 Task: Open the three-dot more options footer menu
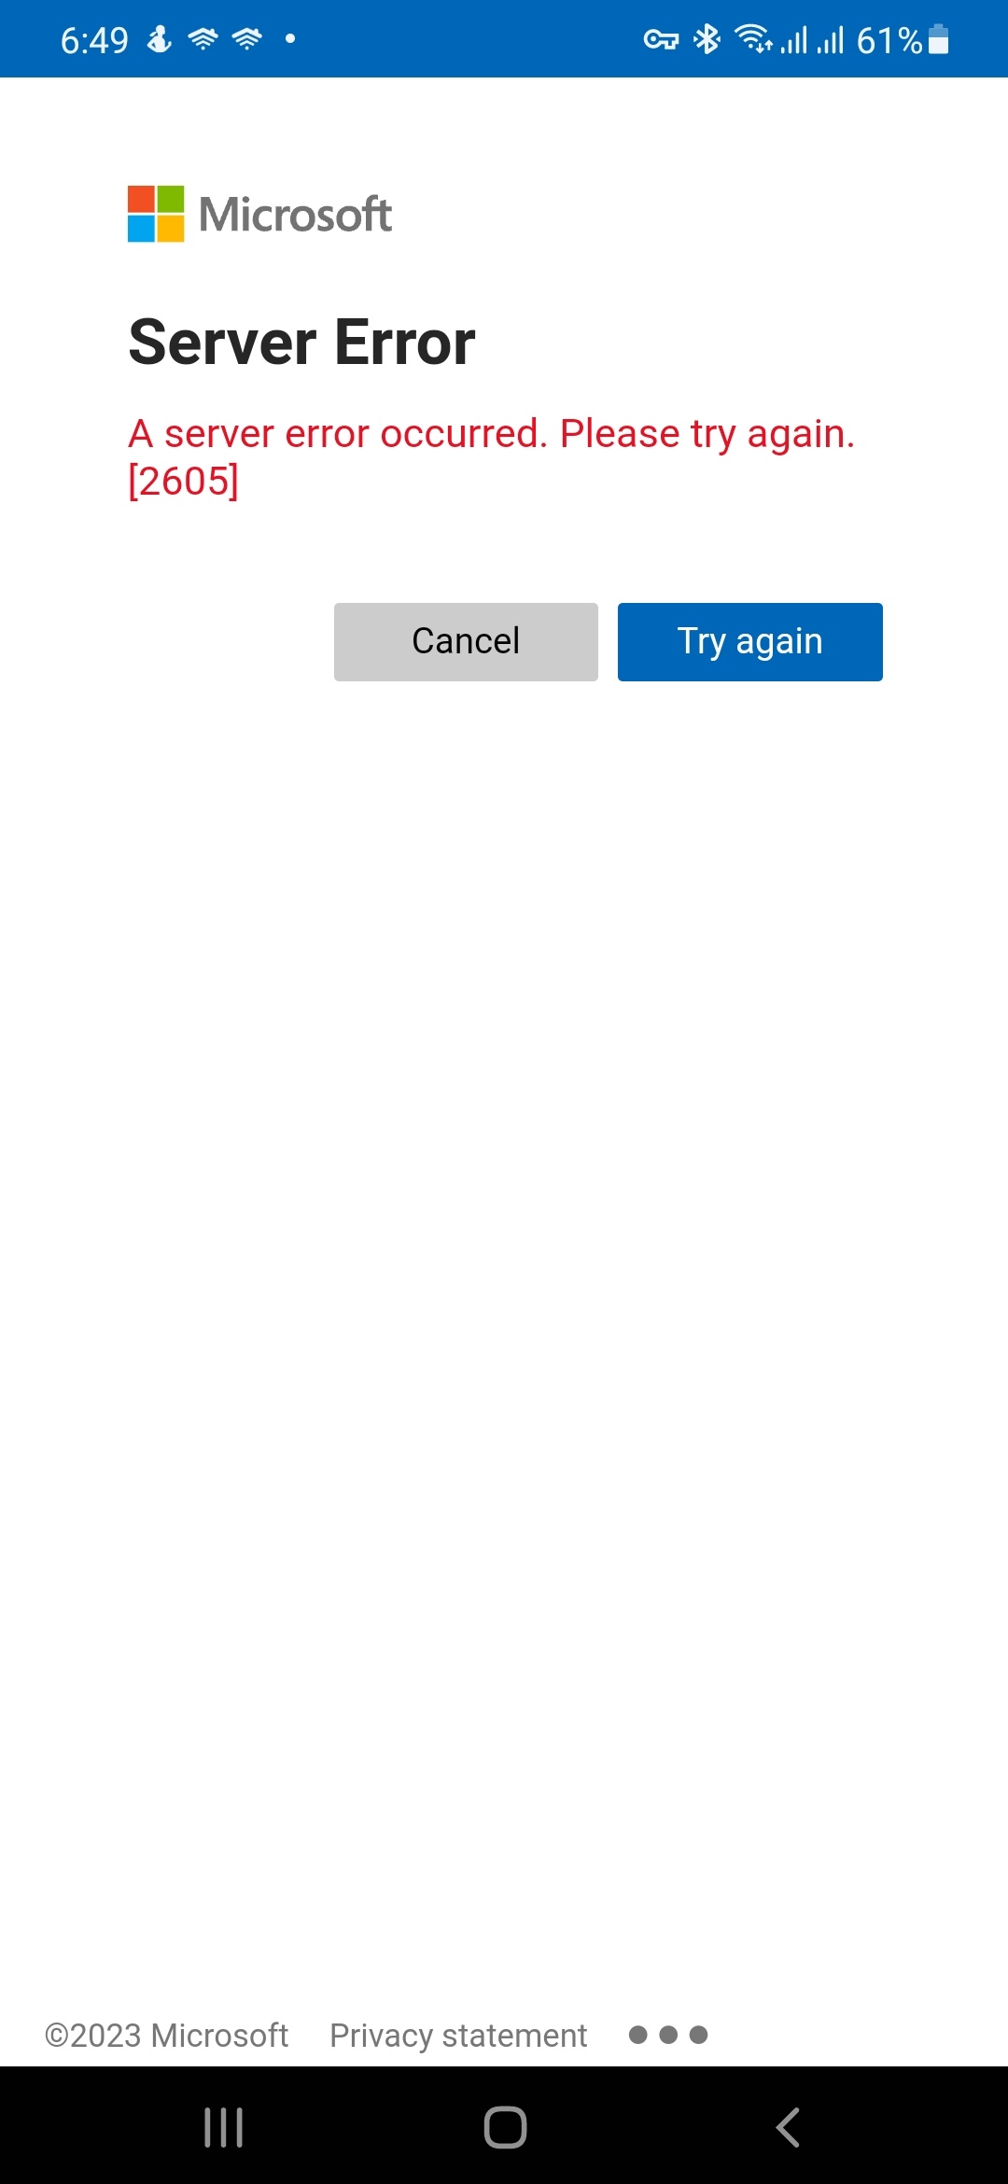[x=668, y=2035]
